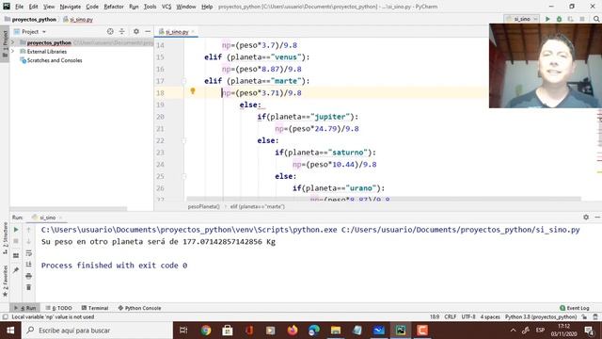Start debugging with the bug icon

coord(559,19)
